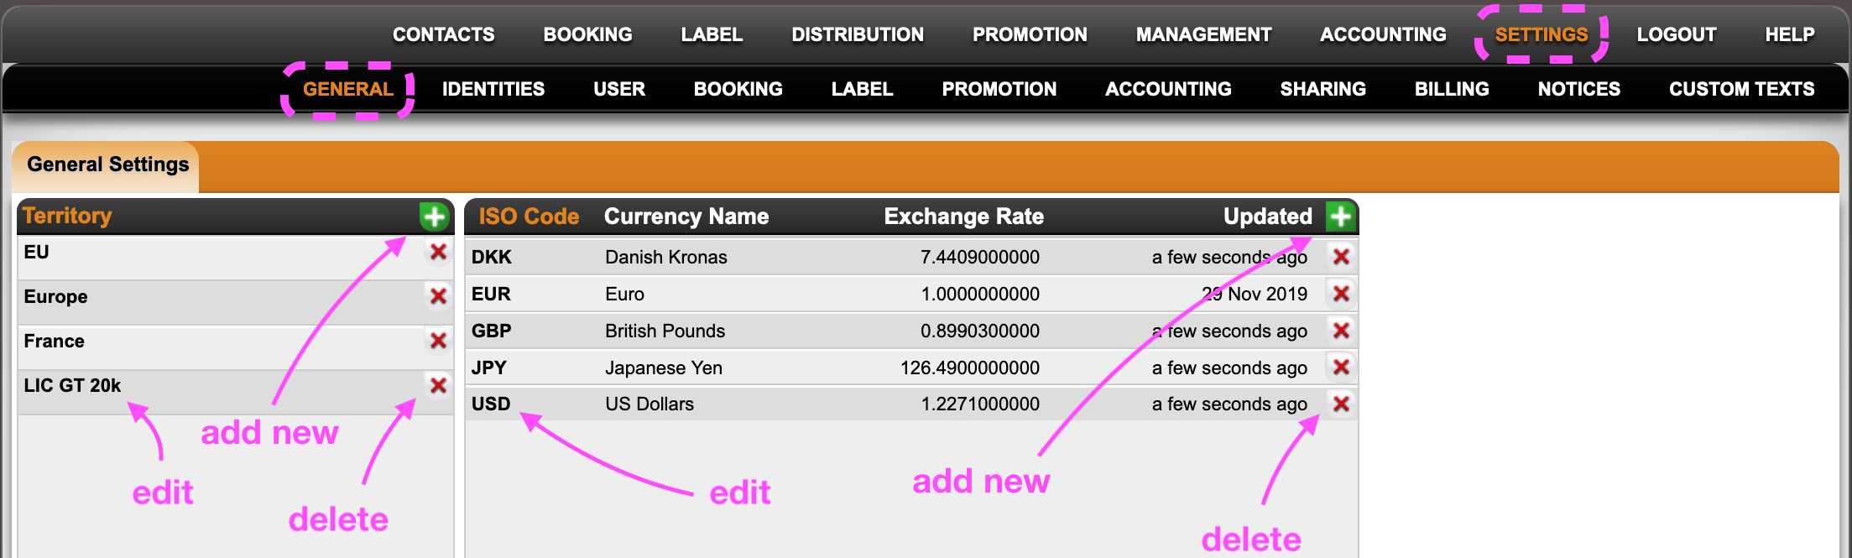Open the top Accounting menu
Screen dimensions: 1852x558
(x=1383, y=34)
